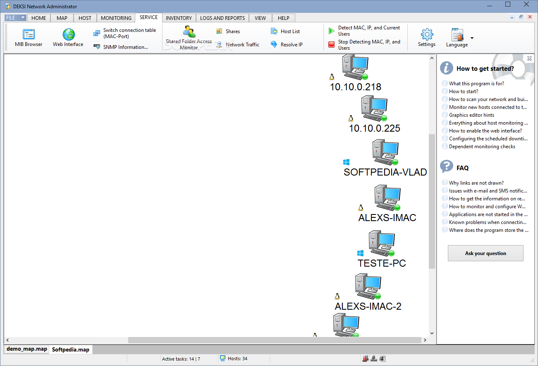Switch to INVENTORY ribbon tab
This screenshot has height=366, width=538.
[179, 18]
